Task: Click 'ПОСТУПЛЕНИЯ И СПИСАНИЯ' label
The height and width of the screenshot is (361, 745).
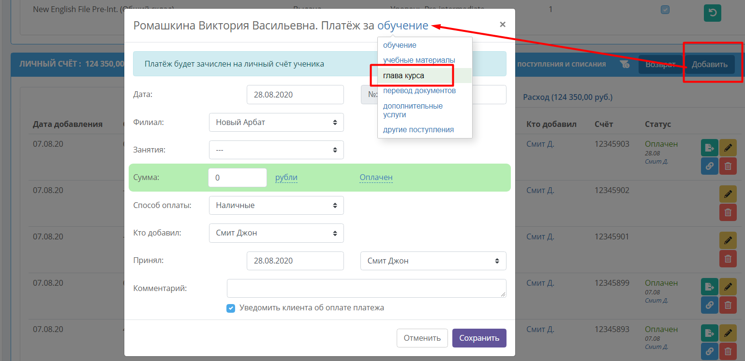Action: pyautogui.click(x=561, y=64)
